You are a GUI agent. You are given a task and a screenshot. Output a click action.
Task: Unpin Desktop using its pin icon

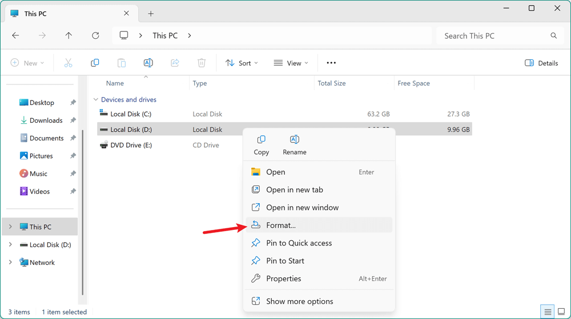click(73, 103)
